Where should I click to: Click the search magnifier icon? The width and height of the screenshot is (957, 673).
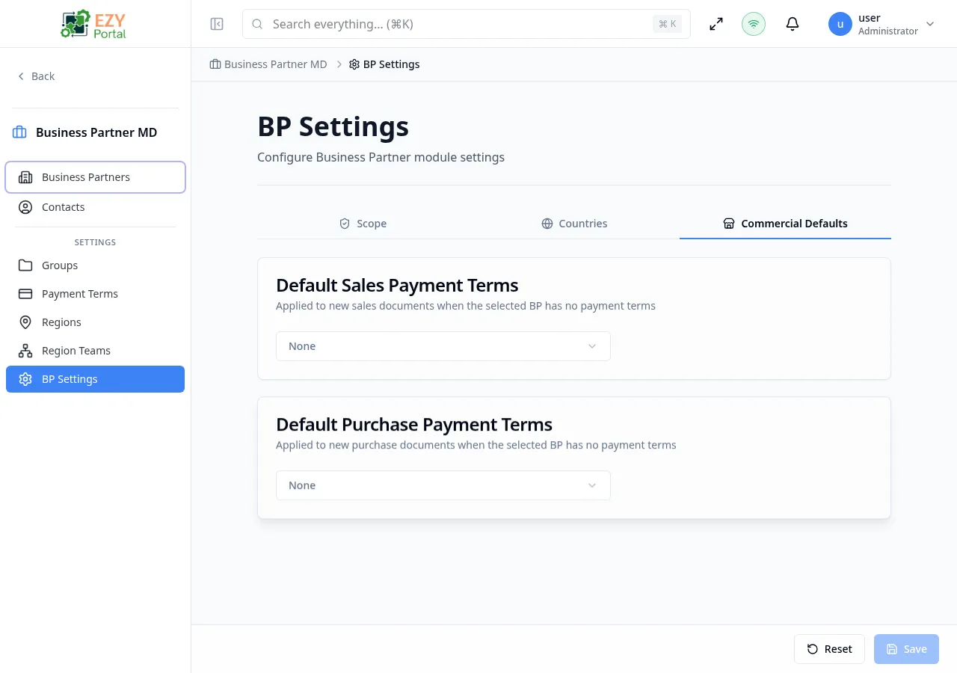(x=257, y=24)
